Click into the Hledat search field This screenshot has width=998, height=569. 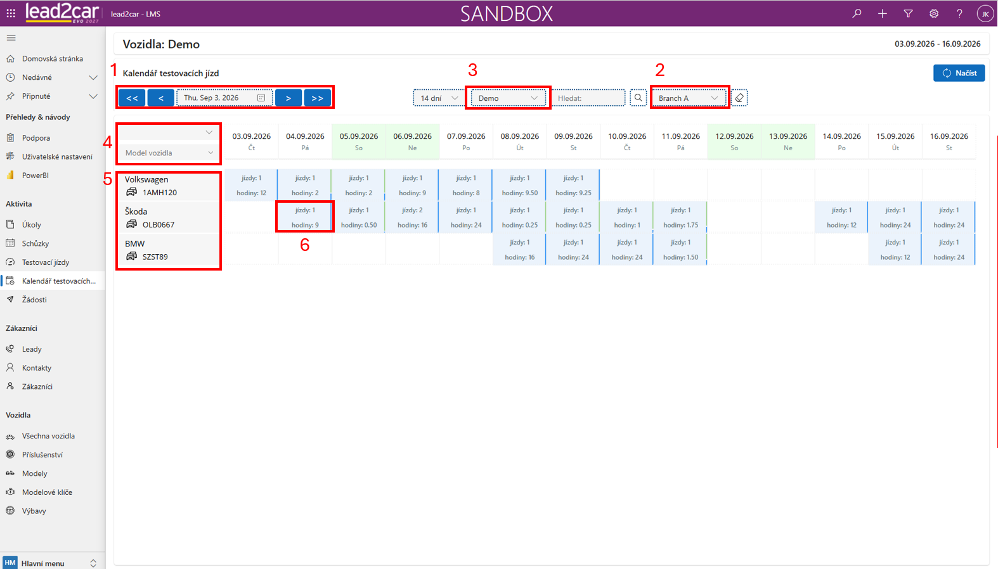[x=588, y=98]
